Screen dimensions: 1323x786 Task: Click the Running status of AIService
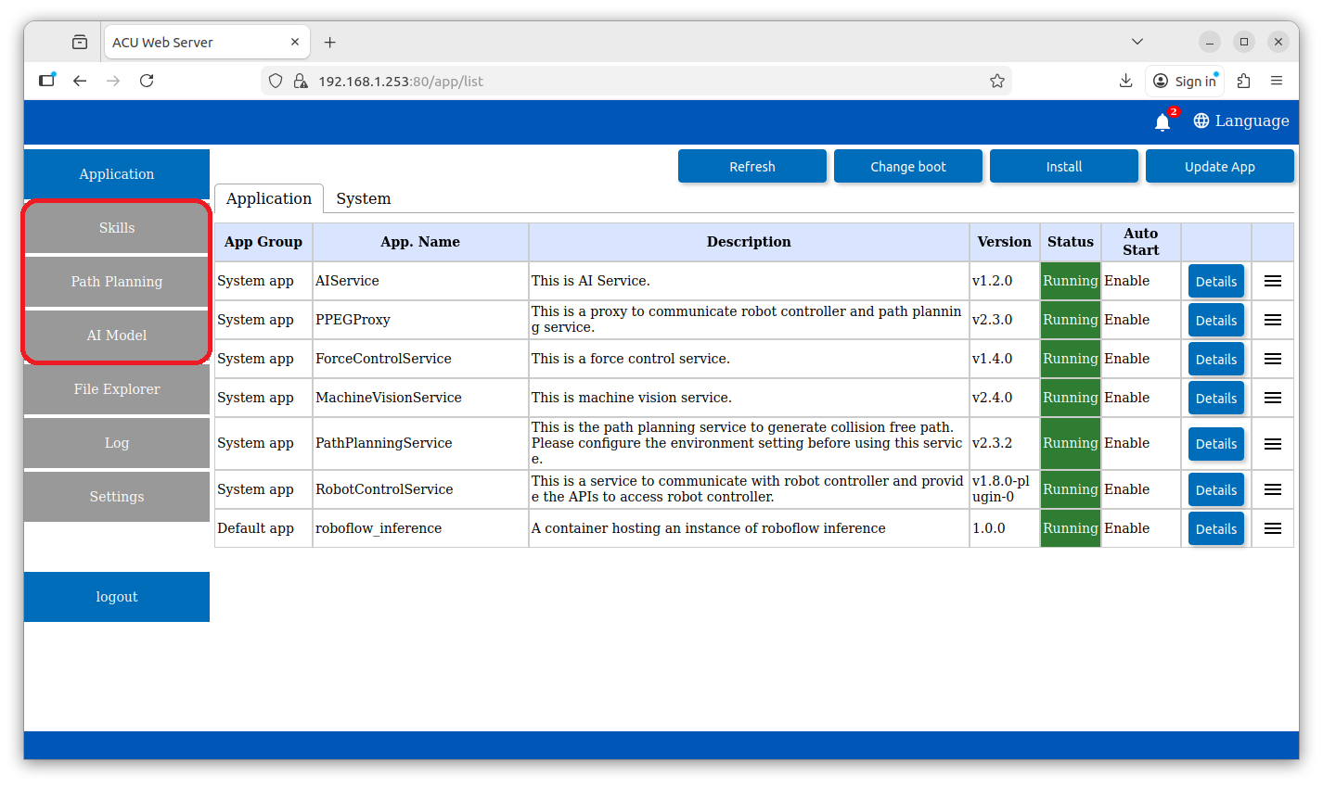(x=1071, y=281)
